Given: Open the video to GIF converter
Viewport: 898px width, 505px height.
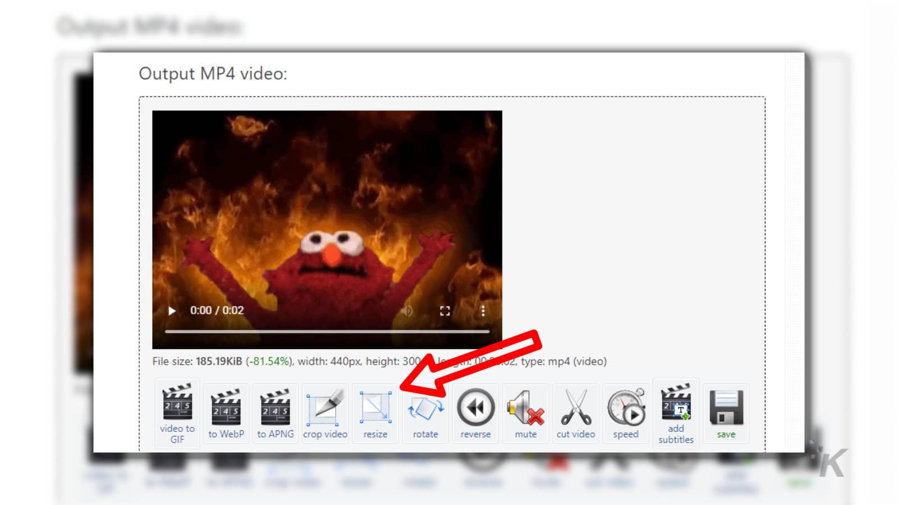Looking at the screenshot, I should pyautogui.click(x=177, y=414).
